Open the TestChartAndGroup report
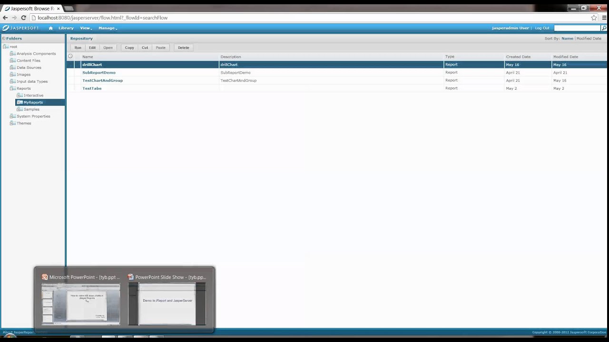The image size is (609, 342). coord(103,80)
